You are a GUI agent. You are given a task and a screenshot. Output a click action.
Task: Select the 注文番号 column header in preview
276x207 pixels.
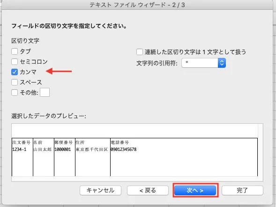tap(22, 143)
